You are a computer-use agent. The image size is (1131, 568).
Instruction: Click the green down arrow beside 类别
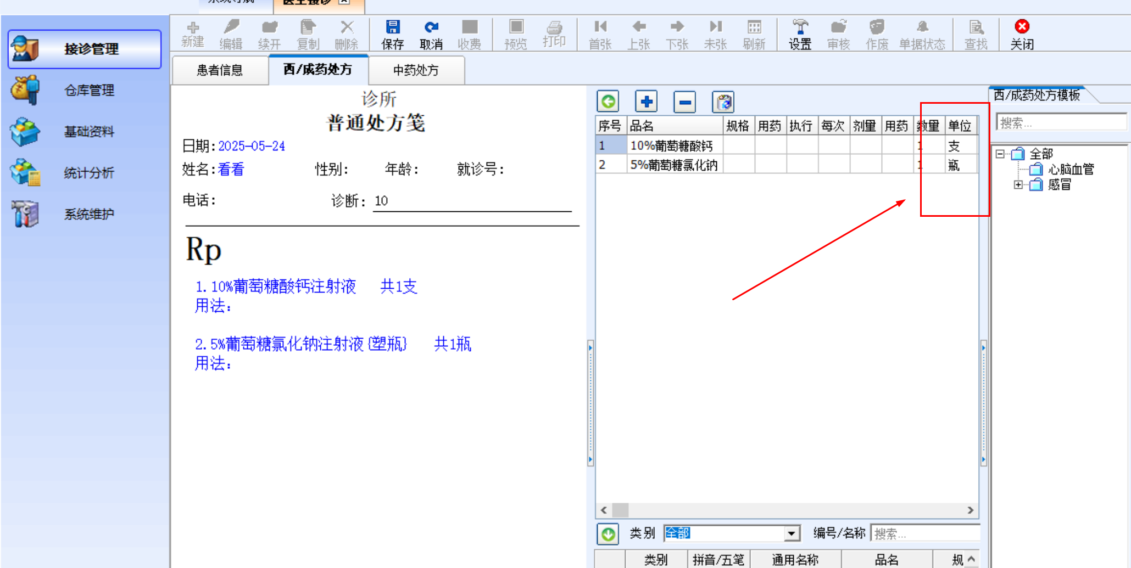coord(608,533)
